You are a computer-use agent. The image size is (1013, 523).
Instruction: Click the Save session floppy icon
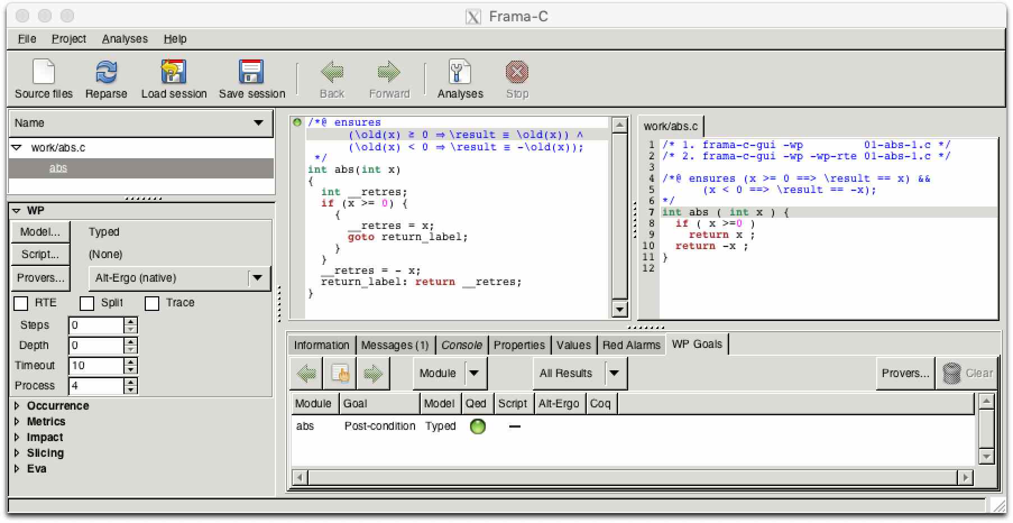pos(251,72)
